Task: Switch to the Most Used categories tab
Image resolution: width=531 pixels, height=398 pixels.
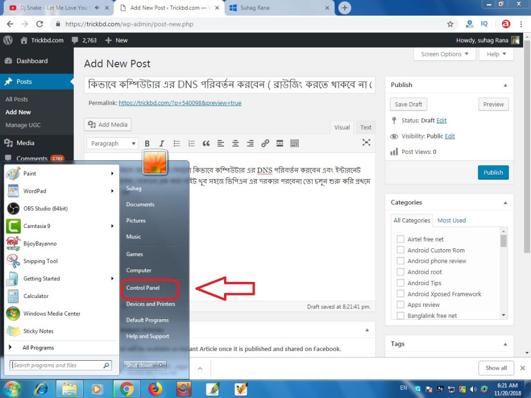Action: [x=452, y=220]
